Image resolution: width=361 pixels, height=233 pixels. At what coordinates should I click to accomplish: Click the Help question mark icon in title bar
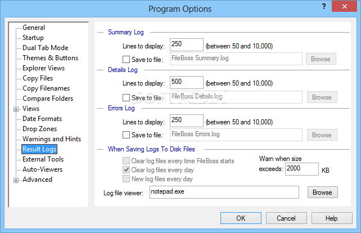click(x=324, y=7)
